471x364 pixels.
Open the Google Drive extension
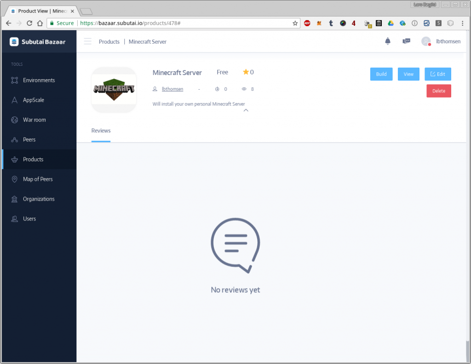(391, 23)
